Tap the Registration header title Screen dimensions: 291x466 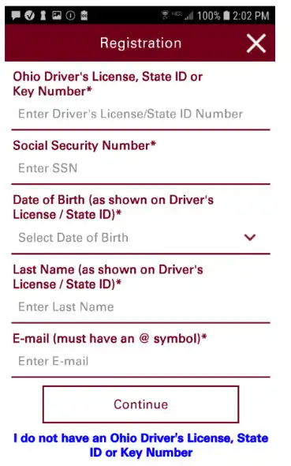coord(140,43)
